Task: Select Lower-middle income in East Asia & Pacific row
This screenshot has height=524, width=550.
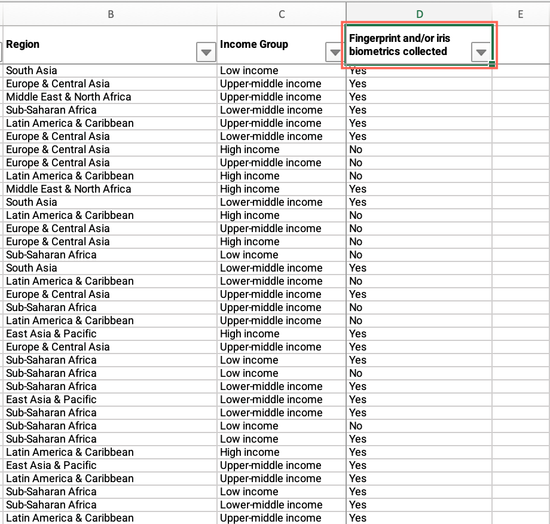Action: tap(282, 400)
